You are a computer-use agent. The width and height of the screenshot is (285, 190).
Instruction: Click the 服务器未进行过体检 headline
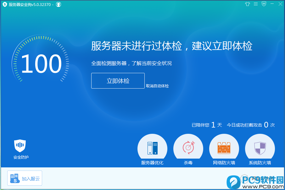[172, 46]
